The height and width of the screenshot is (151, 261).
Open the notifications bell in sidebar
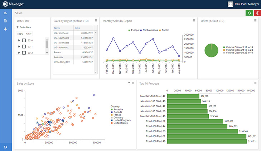(5, 29)
